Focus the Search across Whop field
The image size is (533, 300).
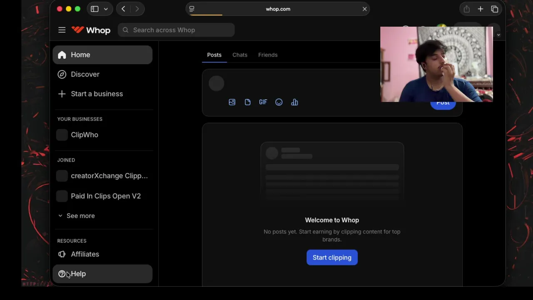click(x=176, y=30)
